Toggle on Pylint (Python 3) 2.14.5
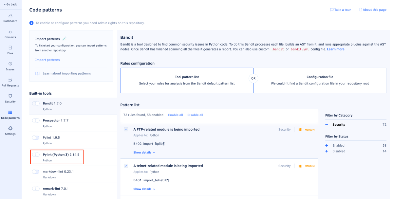The image size is (393, 199). 35,154
